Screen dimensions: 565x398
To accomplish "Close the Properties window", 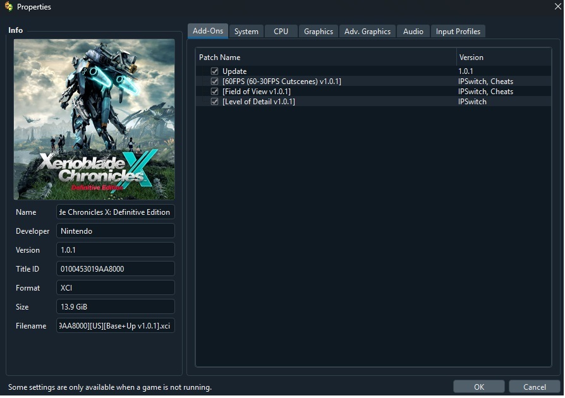I will pyautogui.click(x=558, y=6).
